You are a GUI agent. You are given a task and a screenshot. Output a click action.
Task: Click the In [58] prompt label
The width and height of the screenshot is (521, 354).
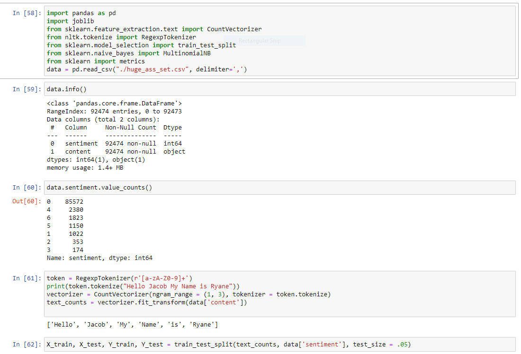(x=27, y=13)
